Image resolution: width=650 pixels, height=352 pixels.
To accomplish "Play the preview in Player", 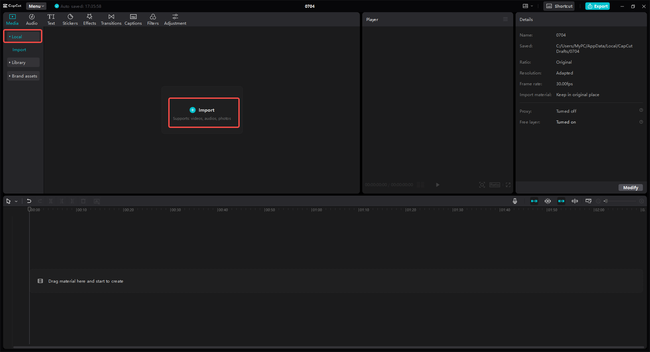I will [x=438, y=185].
